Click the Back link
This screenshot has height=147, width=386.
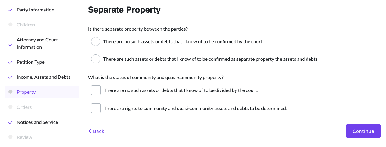[96, 131]
